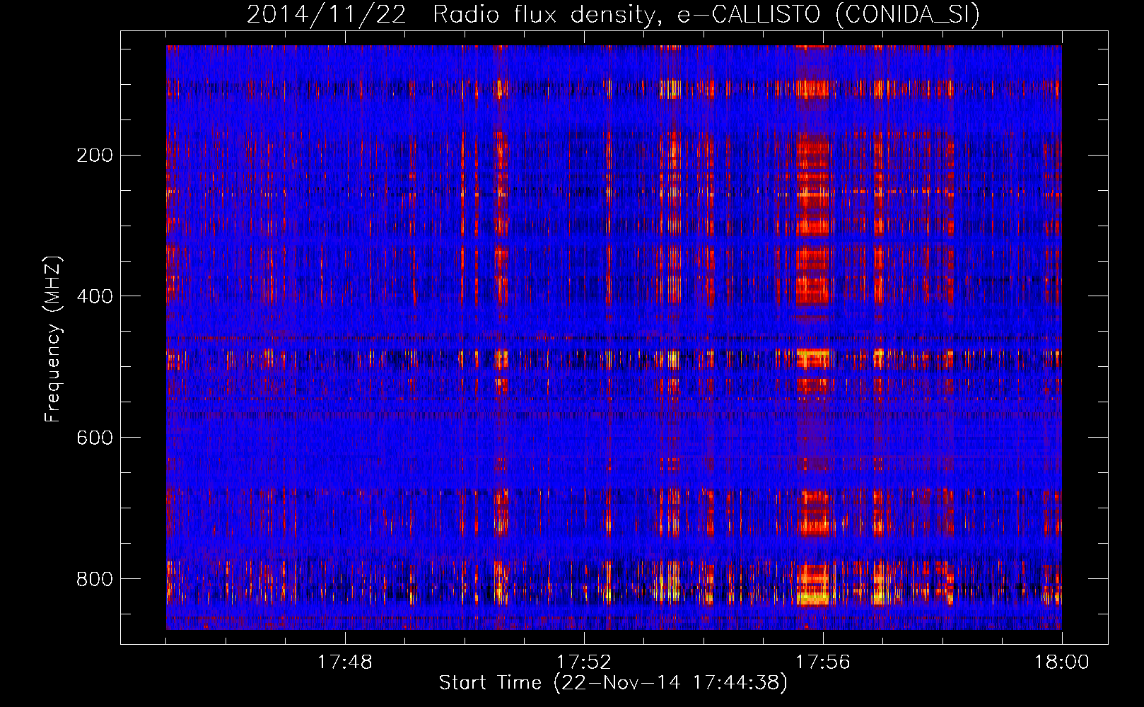
Task: Click the 17:48 time tick label
Action: pos(345,662)
